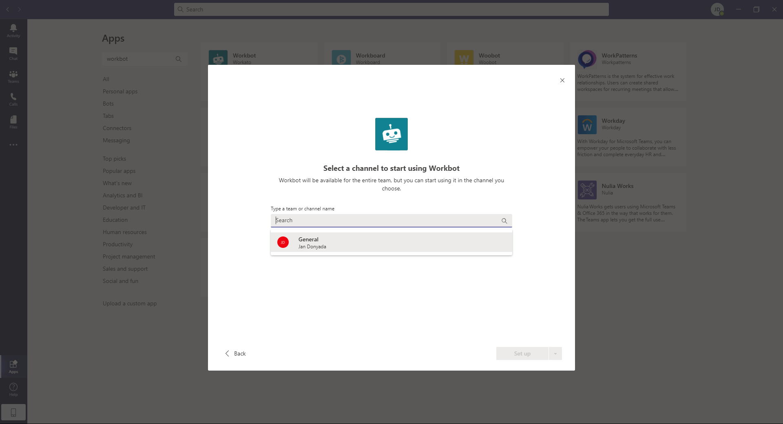Select the General channel suggestion
The height and width of the screenshot is (424, 783).
pyautogui.click(x=391, y=243)
